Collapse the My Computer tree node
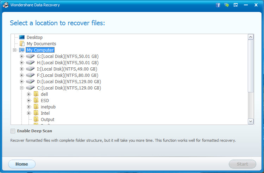The image size is (264, 173). [15, 50]
